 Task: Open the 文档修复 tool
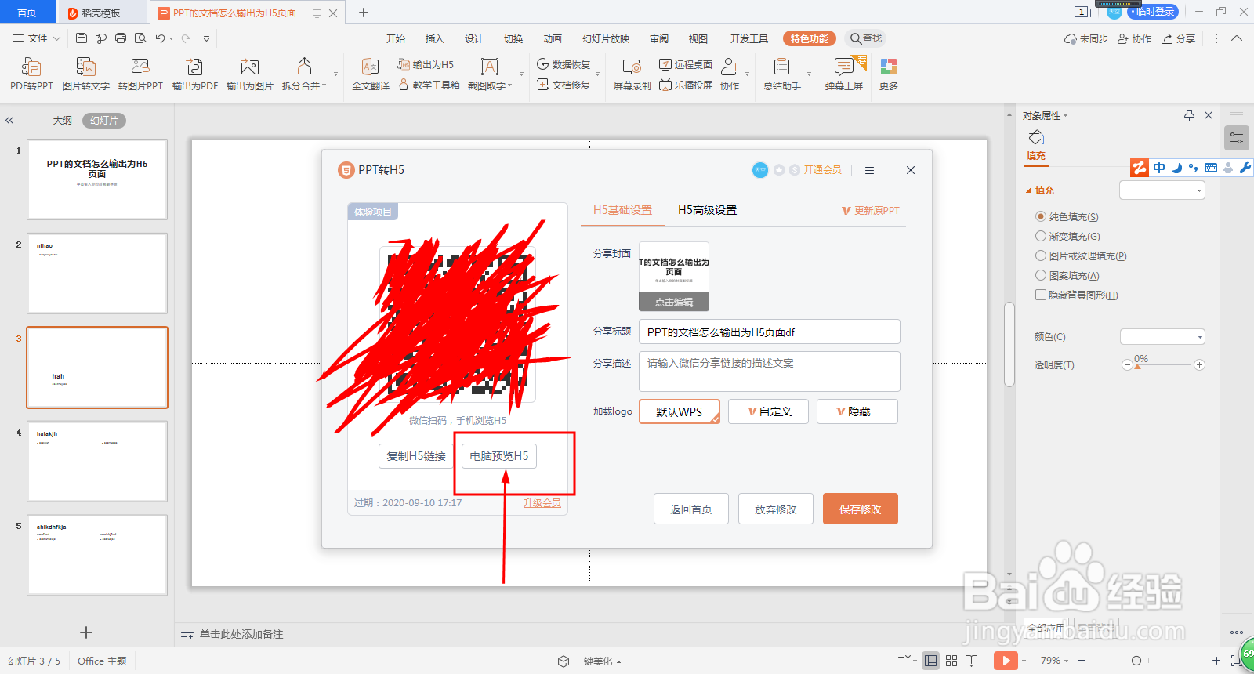pos(564,85)
